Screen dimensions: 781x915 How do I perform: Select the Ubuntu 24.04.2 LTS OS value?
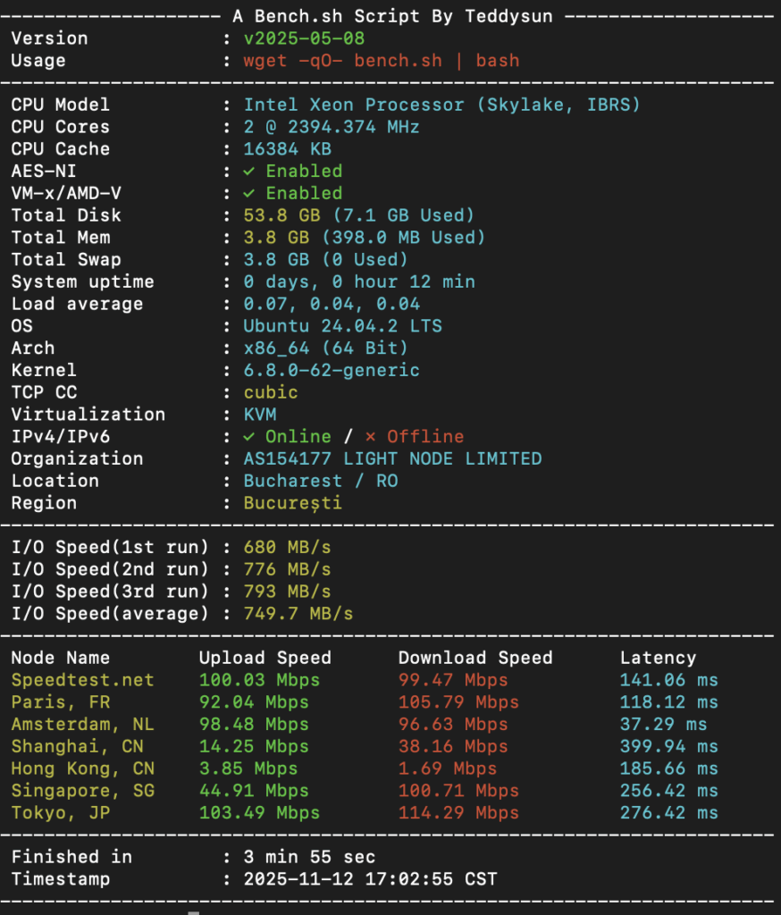342,326
